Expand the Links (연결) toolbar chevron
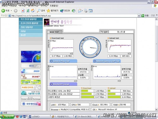Screen dimensions: 158x119 [x=157, y=15]
